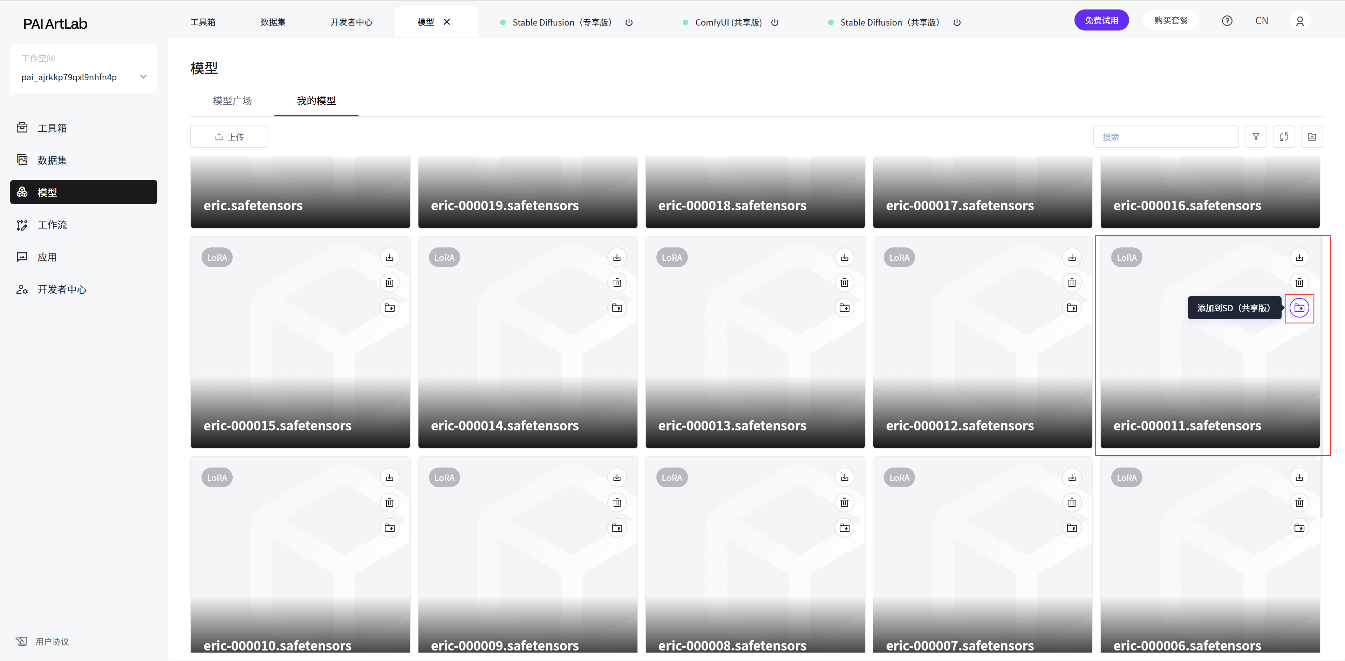This screenshot has height=661, width=1345.
Task: Power off Stable Diffusion 专享版 instance
Action: click(629, 22)
